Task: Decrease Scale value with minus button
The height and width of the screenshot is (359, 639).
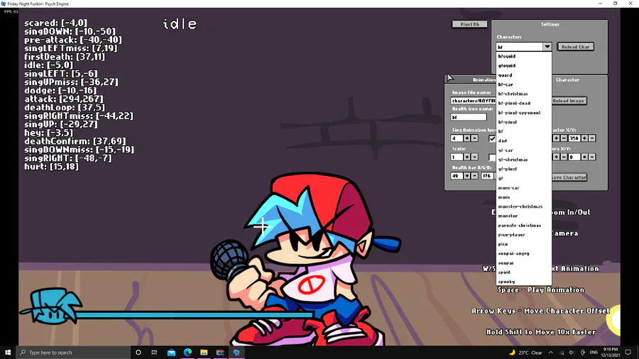Action: click(x=474, y=157)
